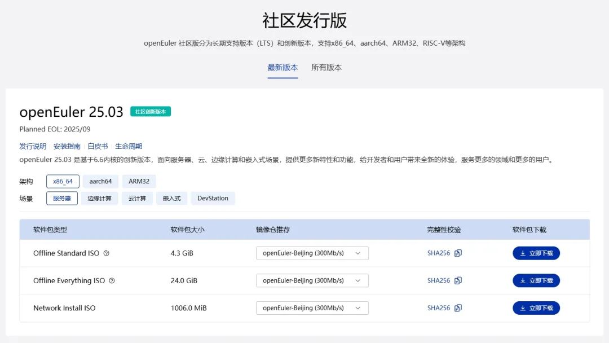Choose DevStation scenario

coord(213,198)
